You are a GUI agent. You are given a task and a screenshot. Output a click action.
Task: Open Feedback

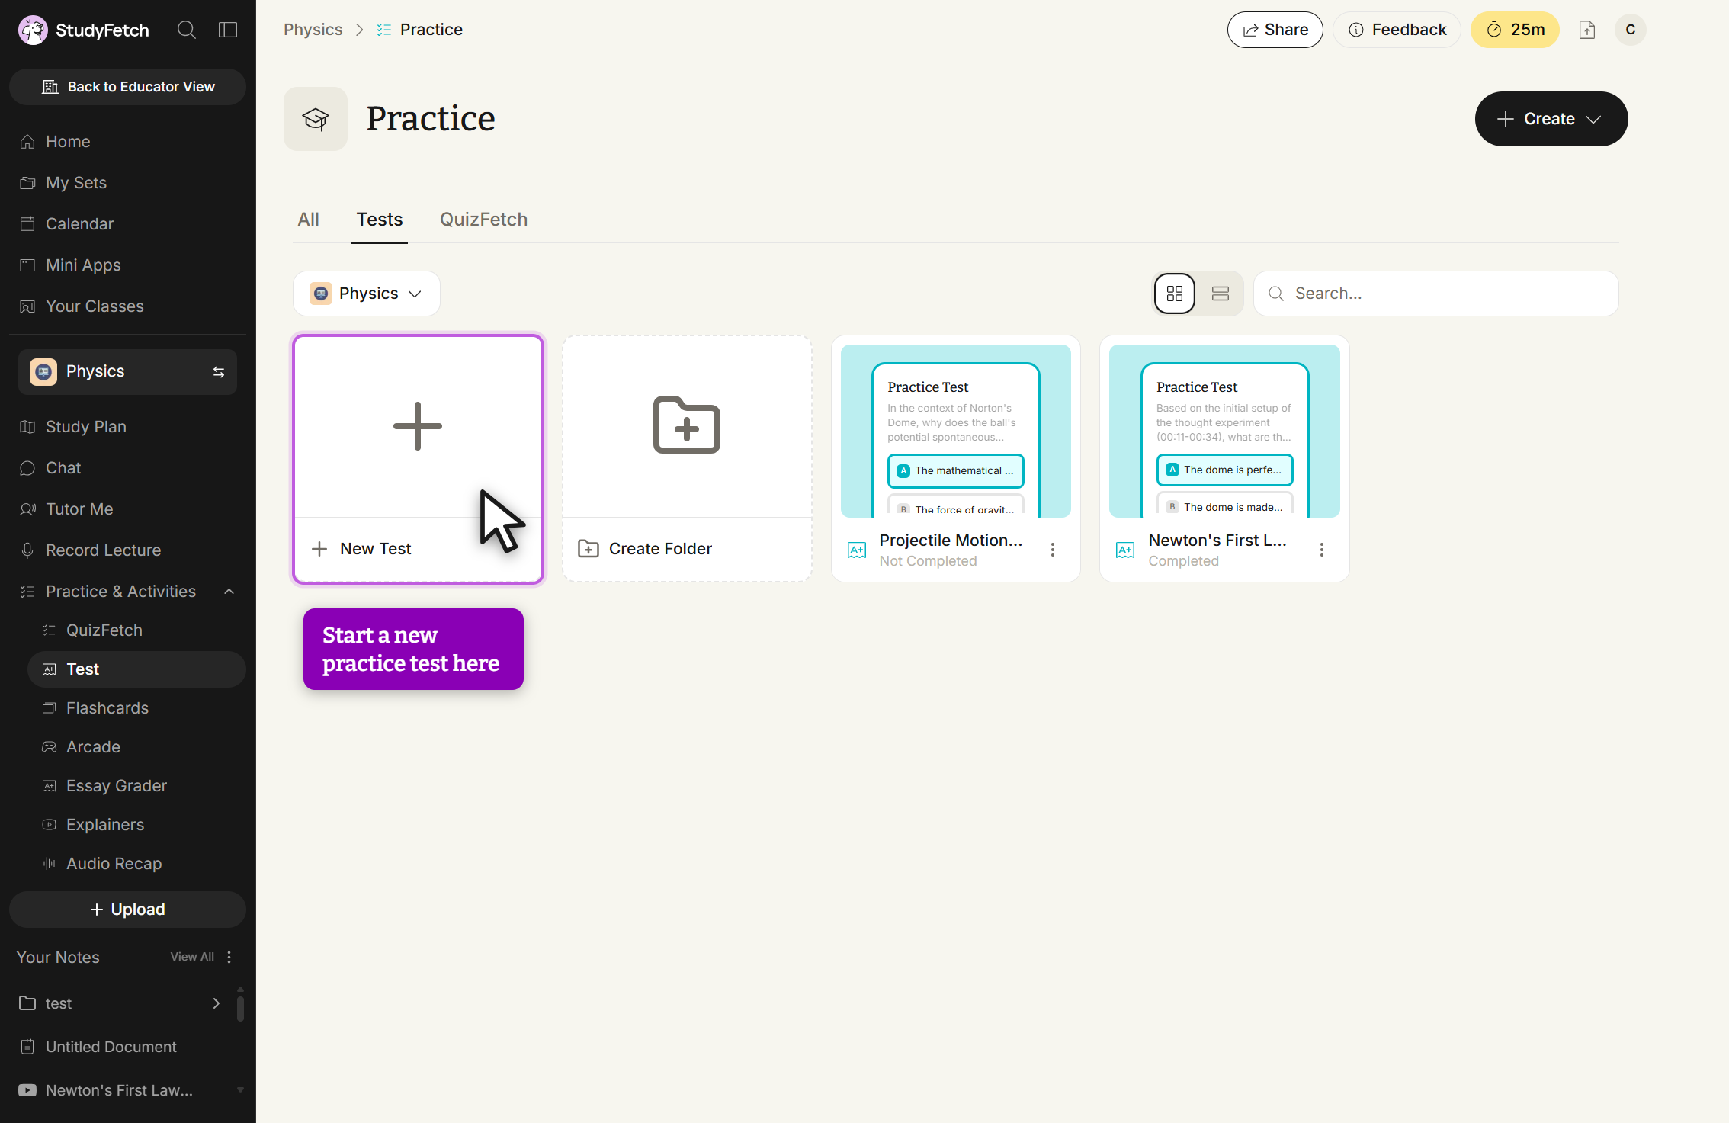coord(1397,30)
